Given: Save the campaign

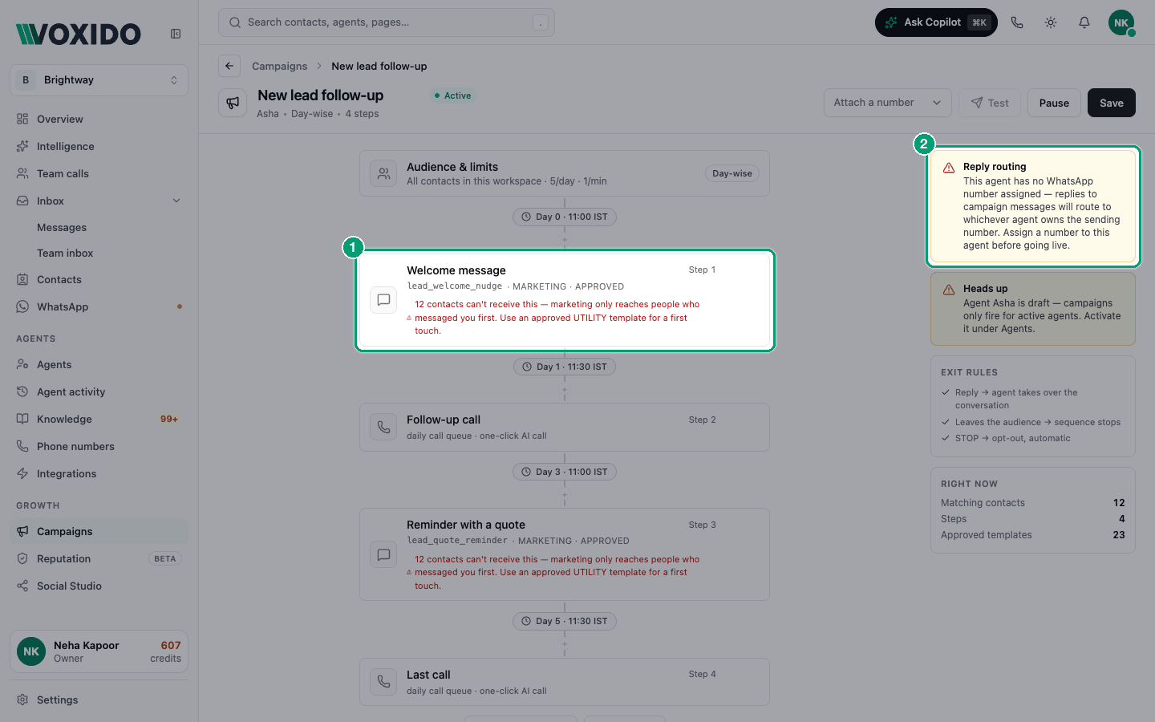Looking at the screenshot, I should [1112, 103].
